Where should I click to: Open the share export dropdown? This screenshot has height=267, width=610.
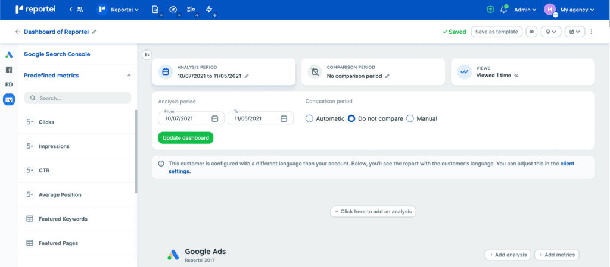[x=575, y=32]
